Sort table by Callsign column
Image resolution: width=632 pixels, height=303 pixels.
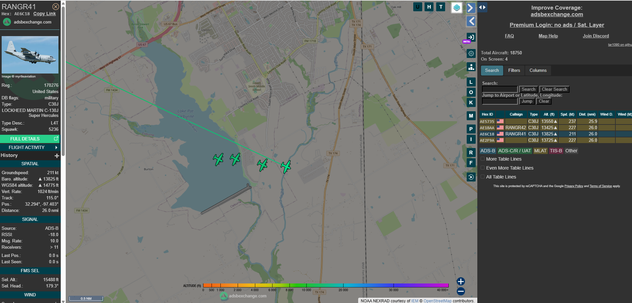(516, 114)
